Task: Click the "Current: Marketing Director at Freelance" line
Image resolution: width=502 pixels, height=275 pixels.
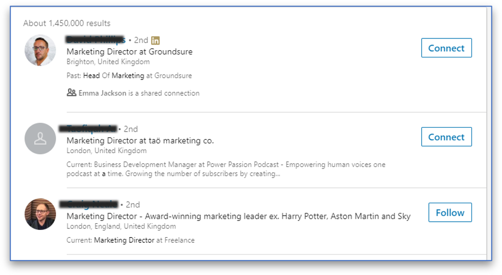Action: [x=130, y=240]
